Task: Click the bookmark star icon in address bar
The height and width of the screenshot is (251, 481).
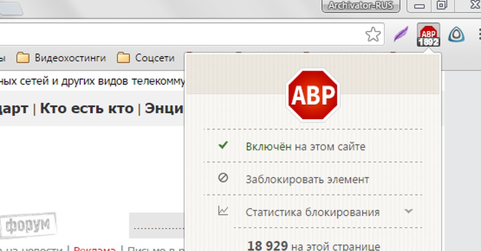Action: pos(373,35)
